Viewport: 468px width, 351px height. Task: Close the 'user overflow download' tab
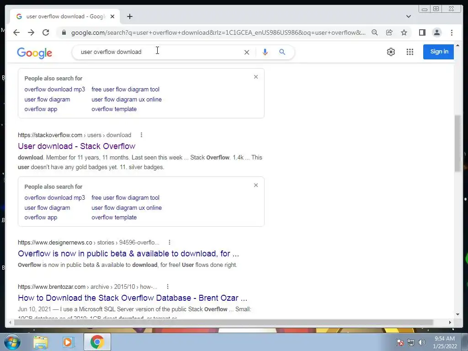tap(112, 16)
